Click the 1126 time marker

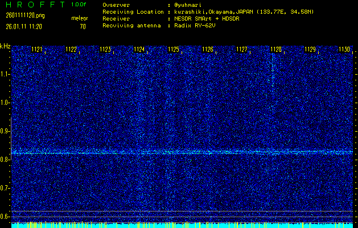click(x=207, y=50)
